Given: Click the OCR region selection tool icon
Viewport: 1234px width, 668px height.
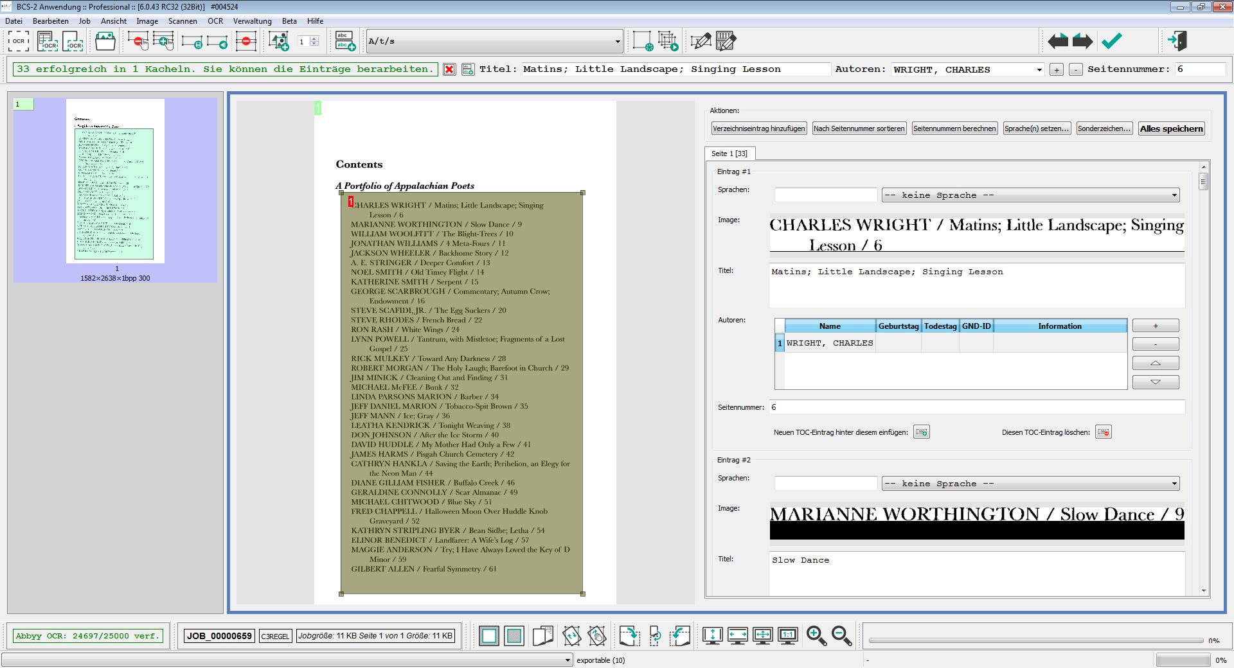Looking at the screenshot, I should click(x=18, y=41).
